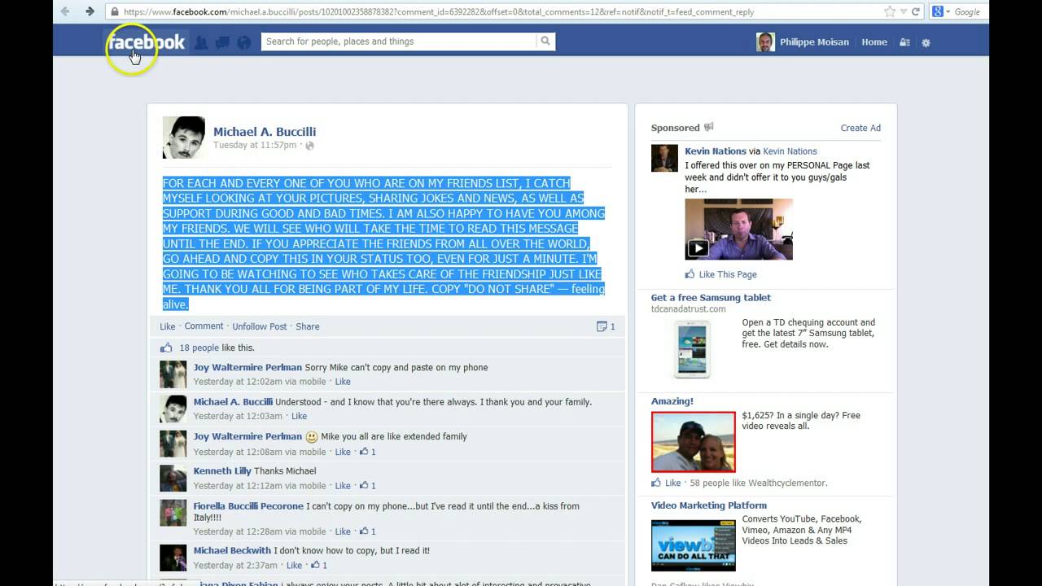Reload the page with refresh icon

[x=916, y=11]
